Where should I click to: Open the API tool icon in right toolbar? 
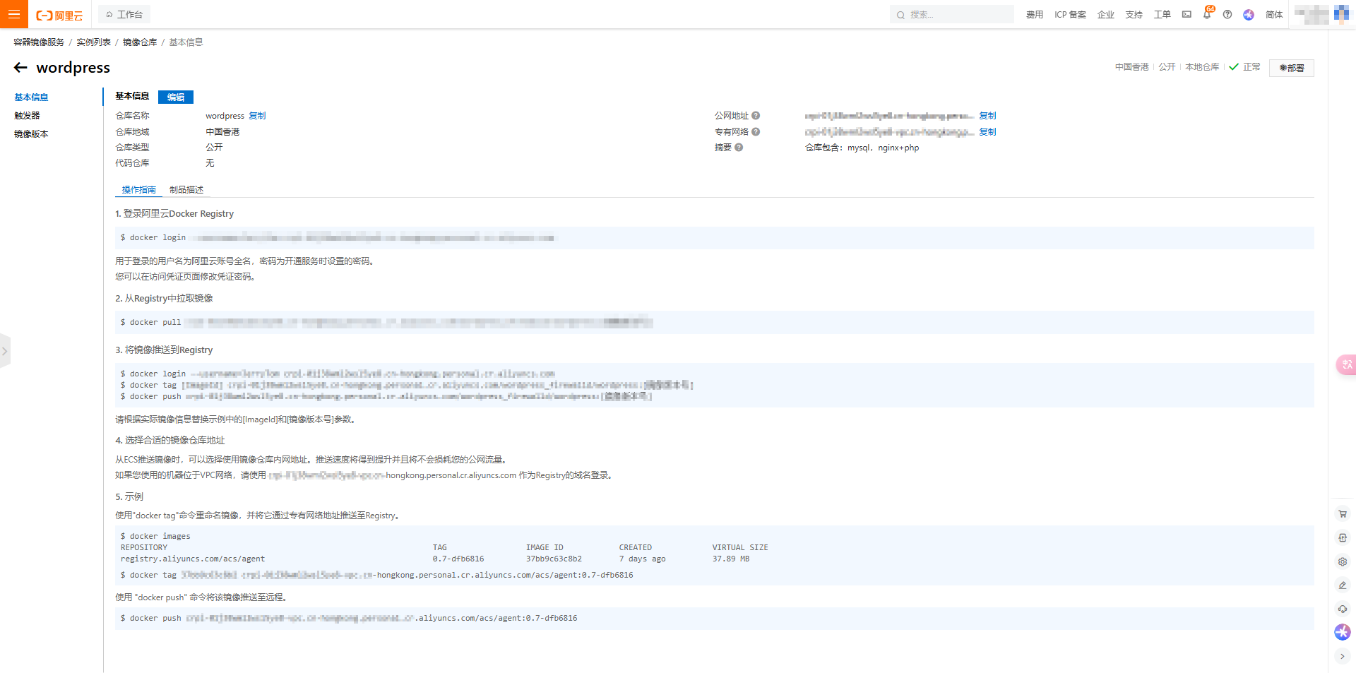click(1343, 538)
